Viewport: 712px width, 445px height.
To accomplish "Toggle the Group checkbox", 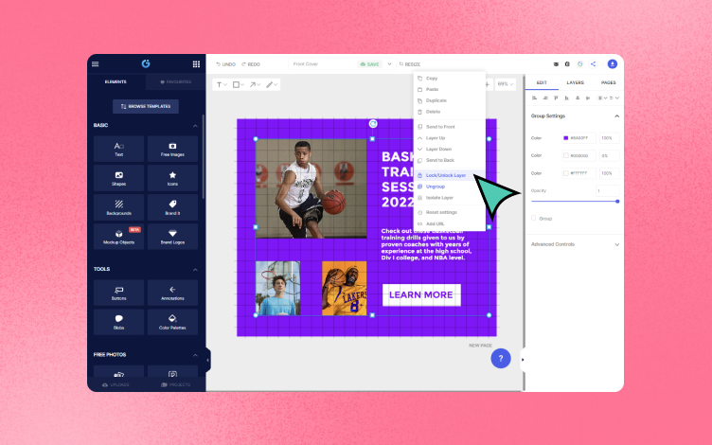I will [x=534, y=219].
